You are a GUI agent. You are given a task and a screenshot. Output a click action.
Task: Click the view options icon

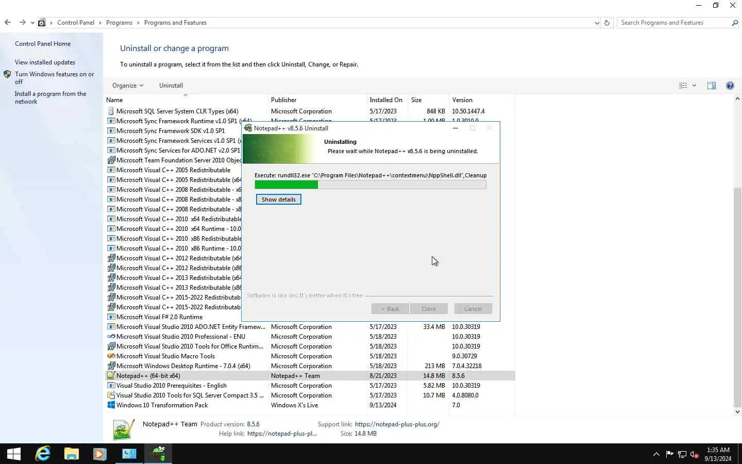tap(683, 86)
